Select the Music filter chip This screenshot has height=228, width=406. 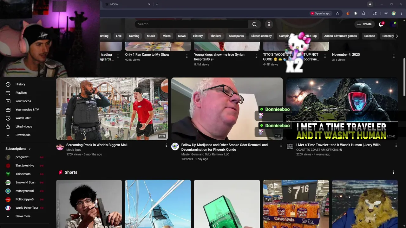(151, 36)
